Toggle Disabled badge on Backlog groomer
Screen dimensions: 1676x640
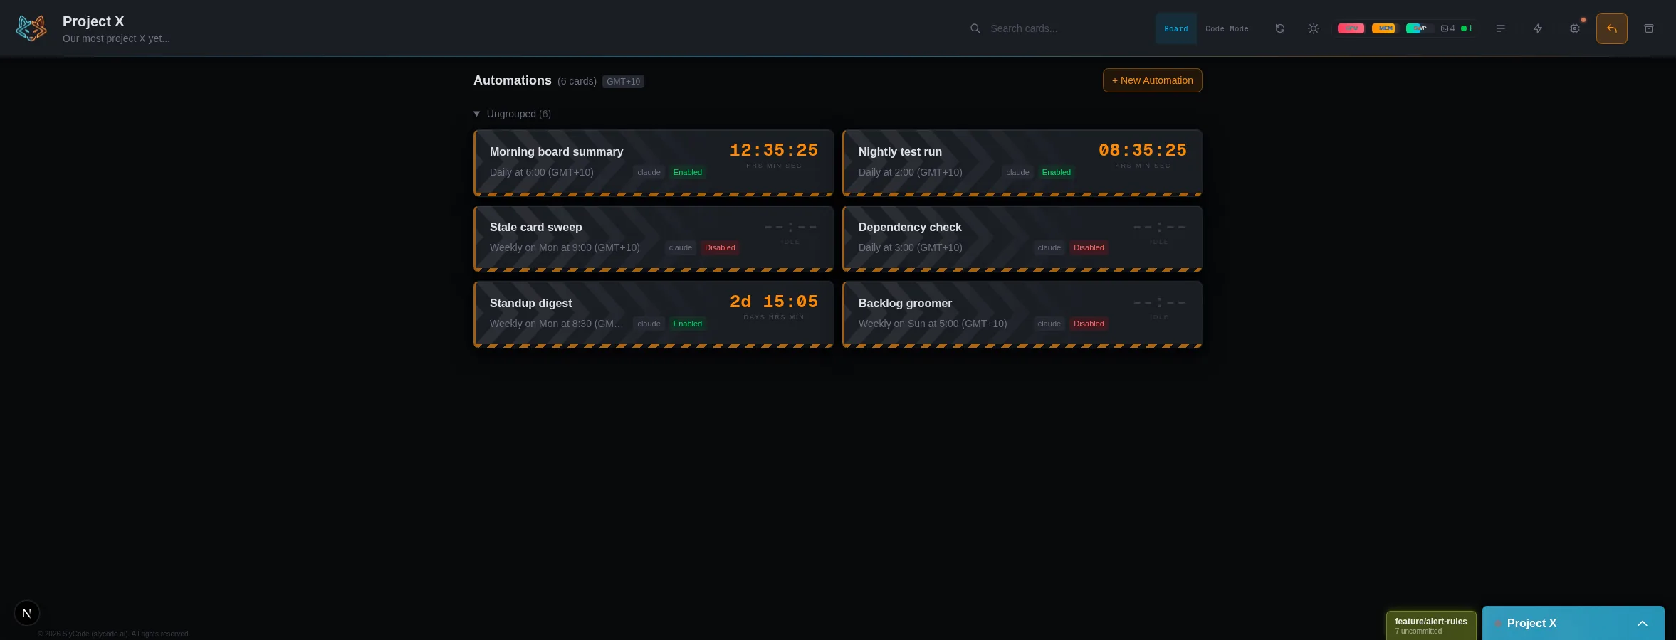1089,324
